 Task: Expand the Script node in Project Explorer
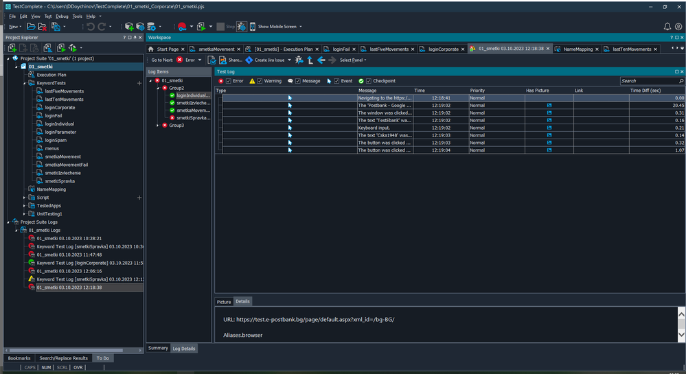tap(24, 198)
